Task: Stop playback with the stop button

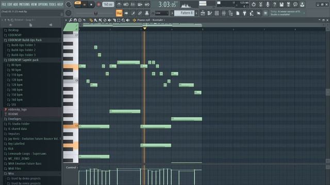Action: [x=91, y=5]
